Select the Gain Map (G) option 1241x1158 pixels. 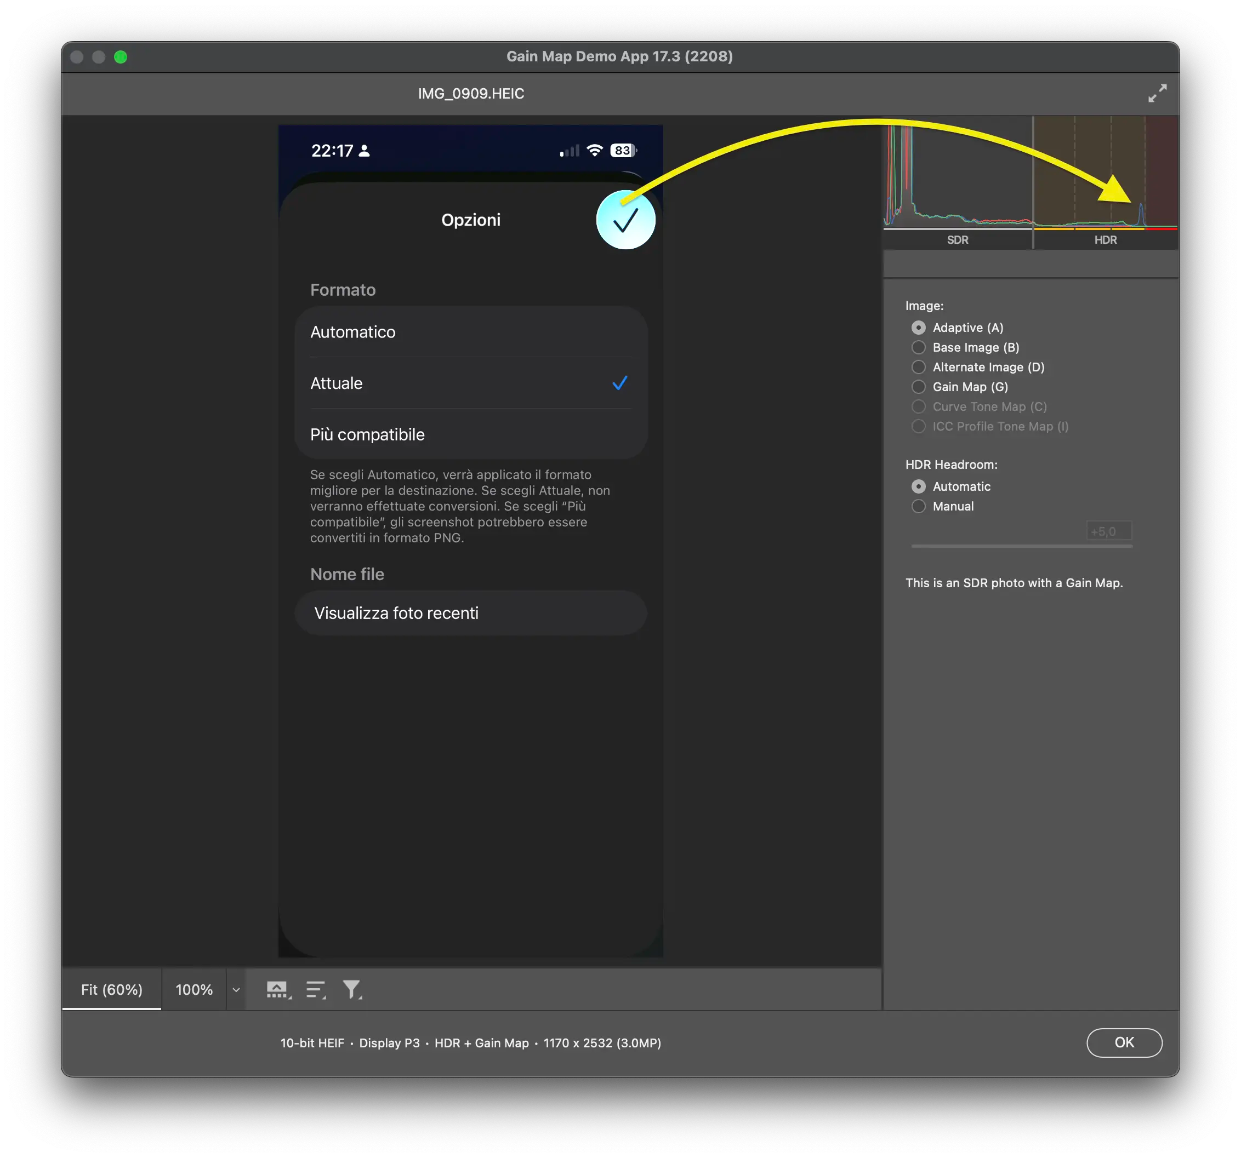(x=918, y=387)
